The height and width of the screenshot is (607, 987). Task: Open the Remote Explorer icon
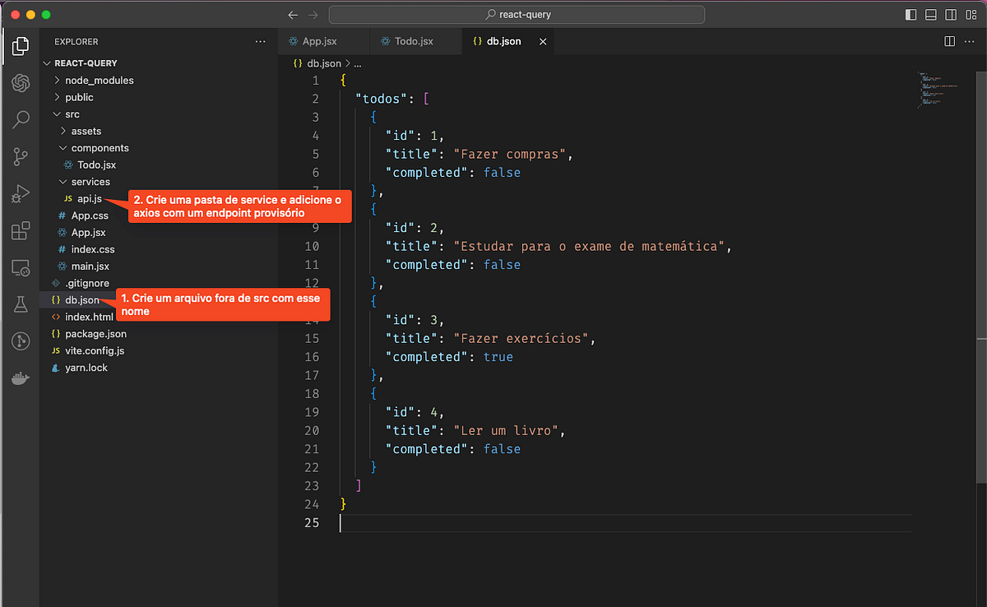point(21,268)
